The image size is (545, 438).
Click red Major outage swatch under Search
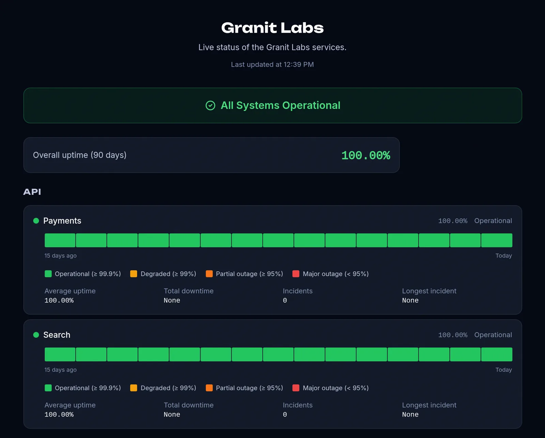coord(296,388)
